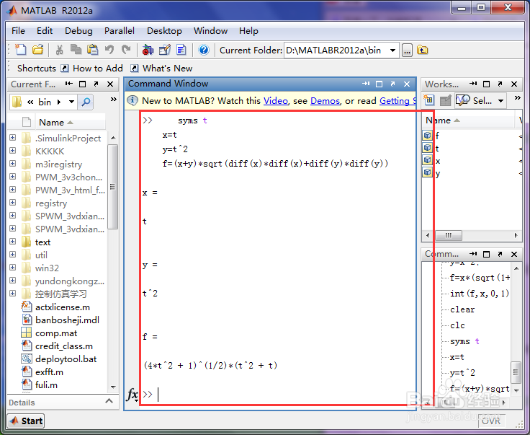Click the blue Help question mark icon

pos(204,50)
